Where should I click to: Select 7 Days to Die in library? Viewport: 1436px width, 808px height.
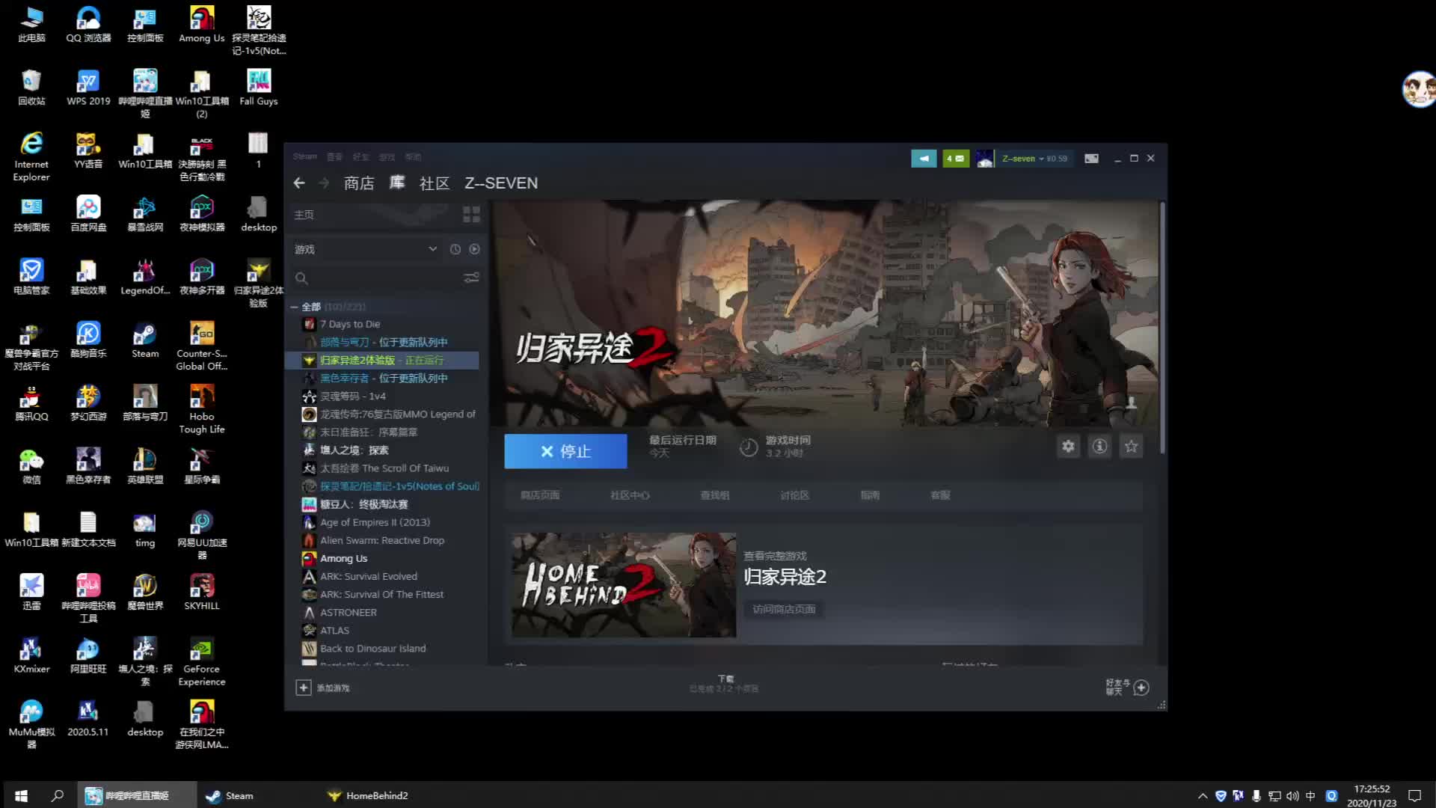coord(350,324)
